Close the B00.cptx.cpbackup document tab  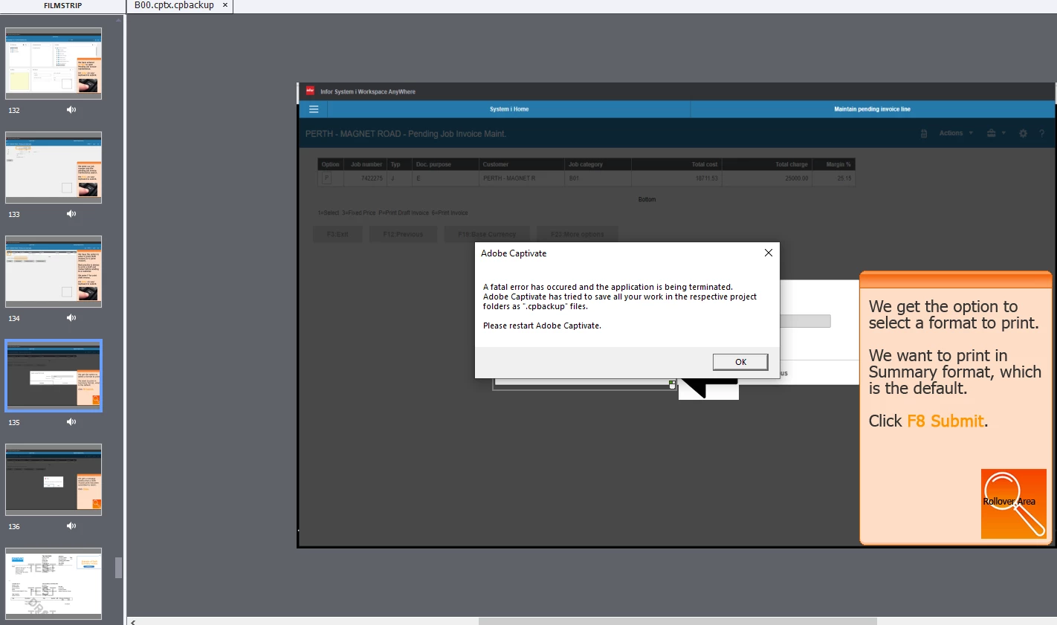(225, 5)
